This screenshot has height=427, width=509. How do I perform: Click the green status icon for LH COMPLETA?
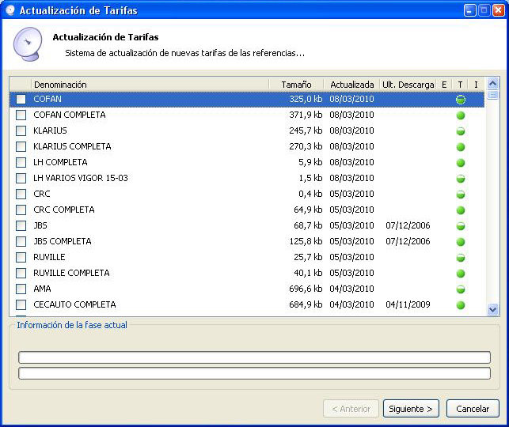point(460,162)
